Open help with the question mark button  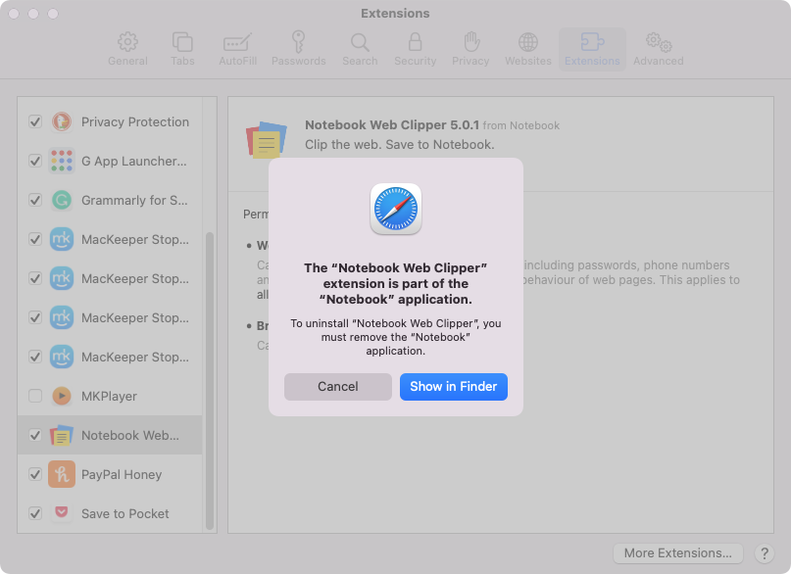pos(765,553)
